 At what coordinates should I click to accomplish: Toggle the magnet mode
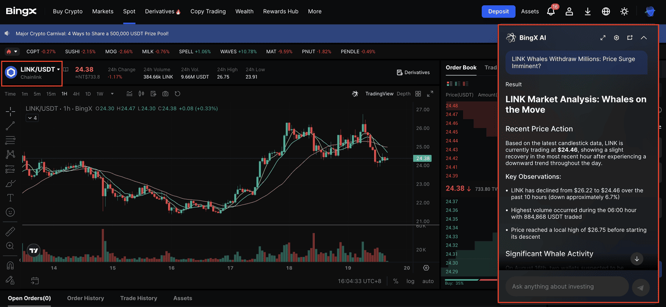coord(10,265)
